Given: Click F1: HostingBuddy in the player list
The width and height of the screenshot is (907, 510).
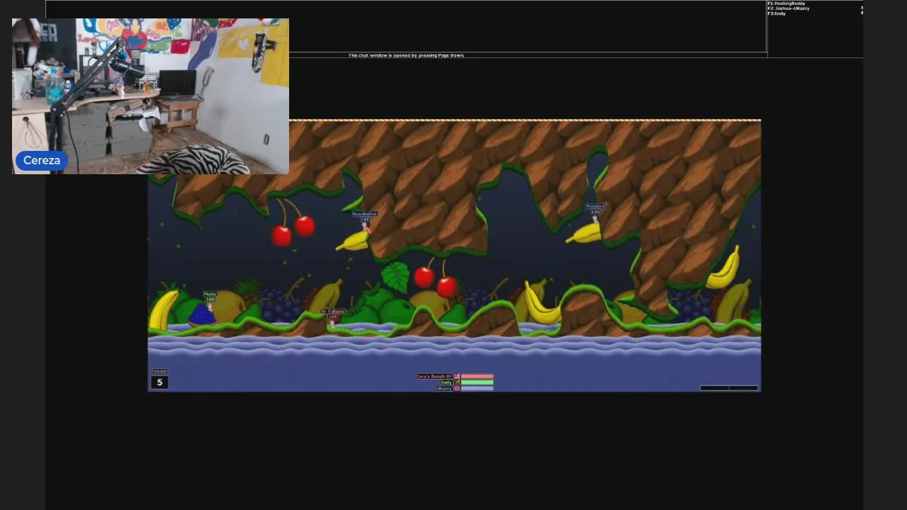Looking at the screenshot, I should click(x=786, y=4).
